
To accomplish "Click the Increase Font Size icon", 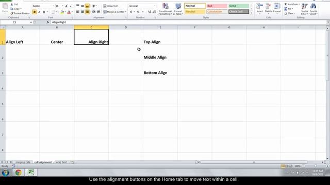I will [x=67, y=6].
